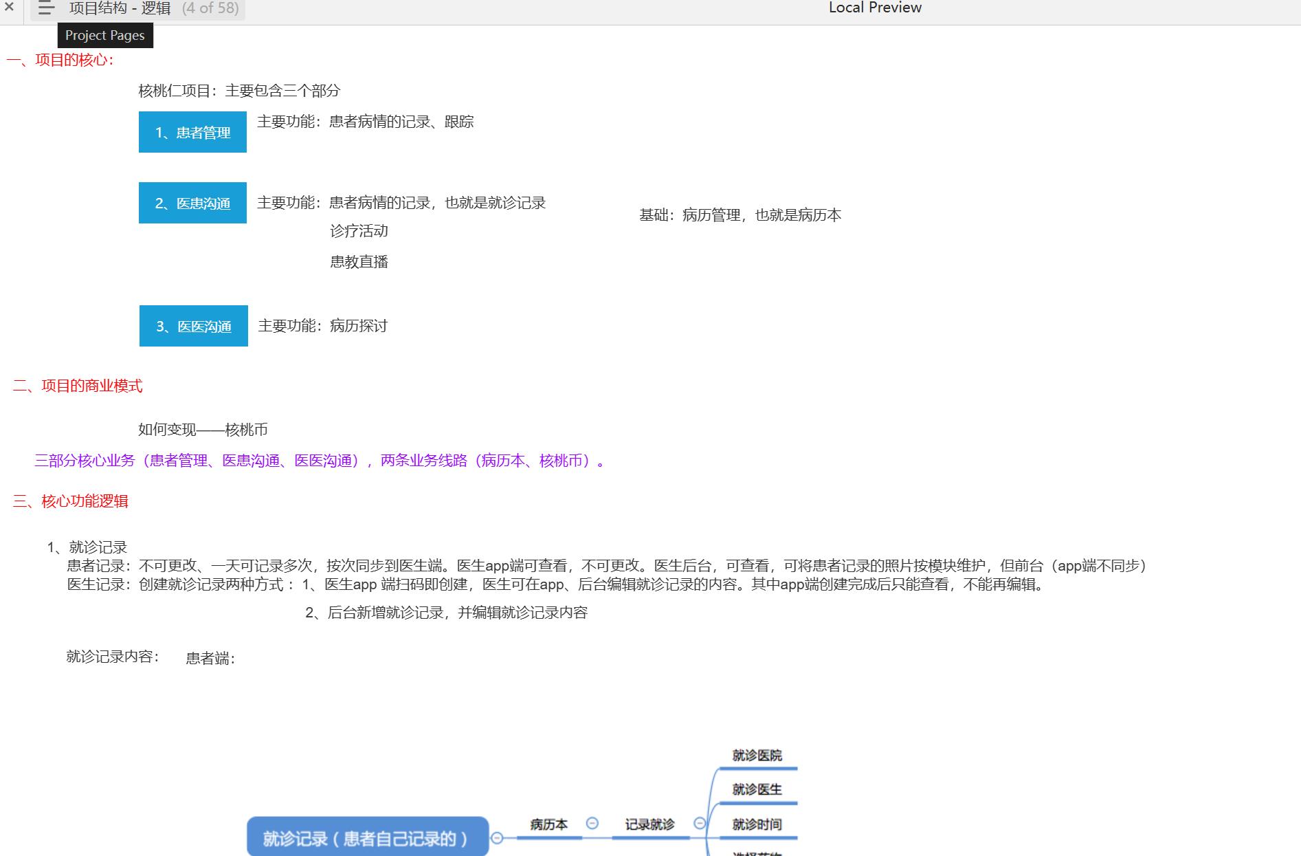This screenshot has height=856, width=1301.
Task: Click the page counter (4 of 58)
Action: (210, 8)
